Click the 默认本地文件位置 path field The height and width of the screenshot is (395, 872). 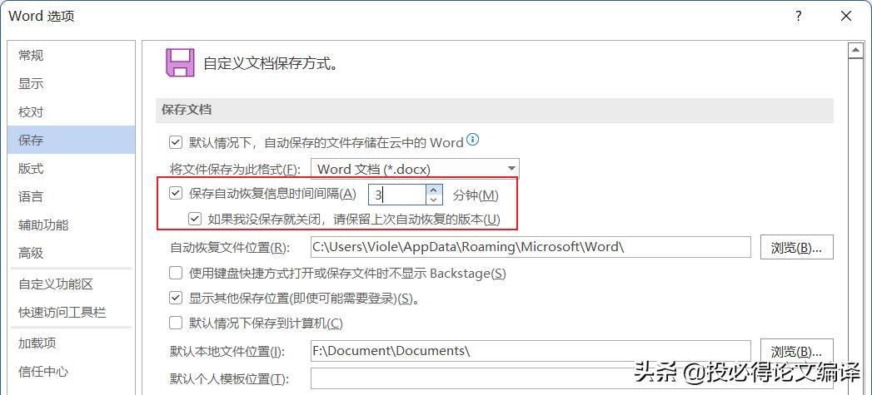point(531,351)
